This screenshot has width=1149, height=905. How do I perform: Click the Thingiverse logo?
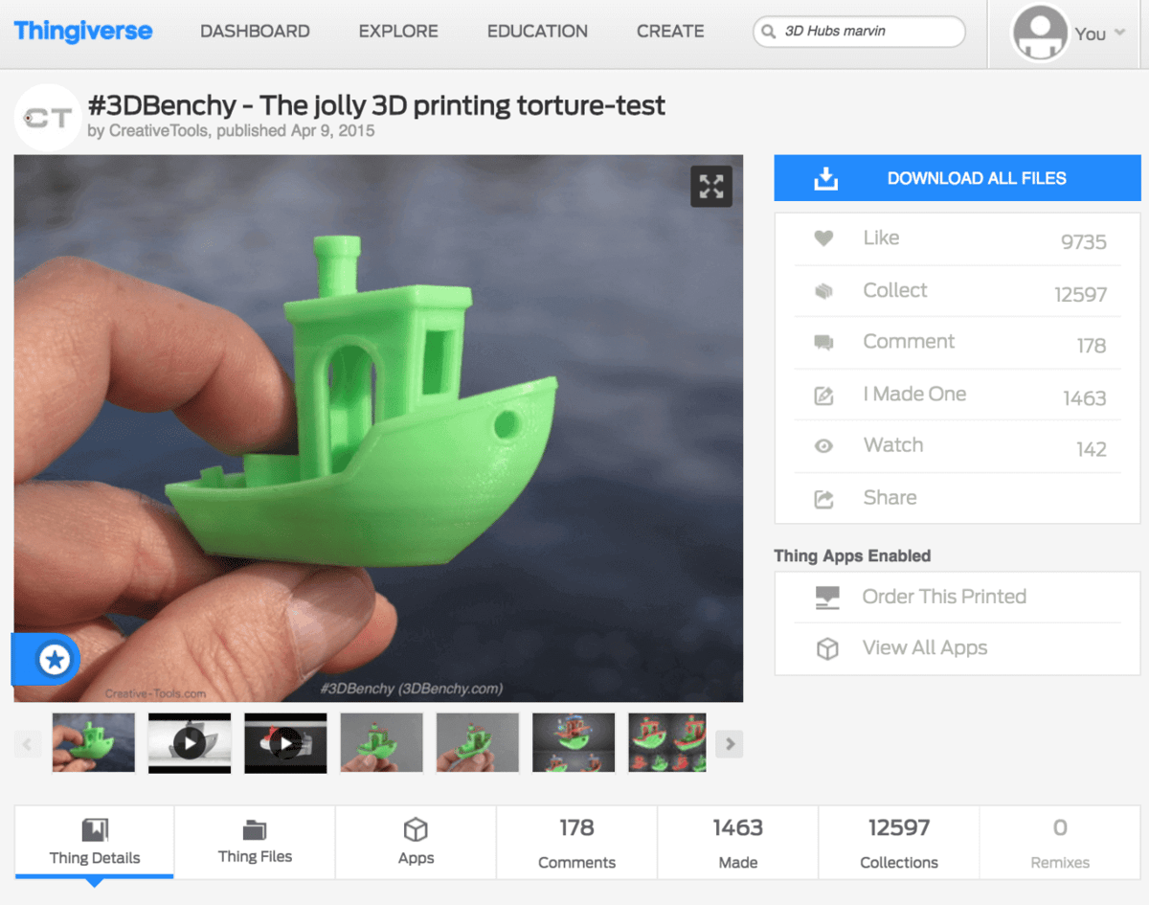(83, 31)
